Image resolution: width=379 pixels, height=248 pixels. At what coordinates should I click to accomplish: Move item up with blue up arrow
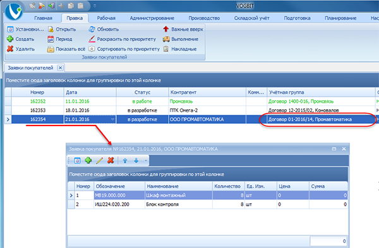point(125,160)
